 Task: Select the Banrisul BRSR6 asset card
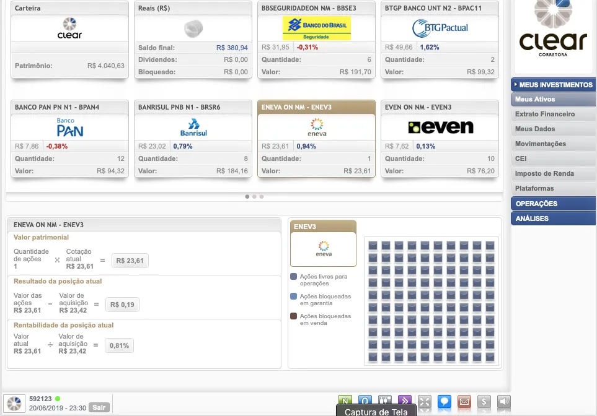193,139
